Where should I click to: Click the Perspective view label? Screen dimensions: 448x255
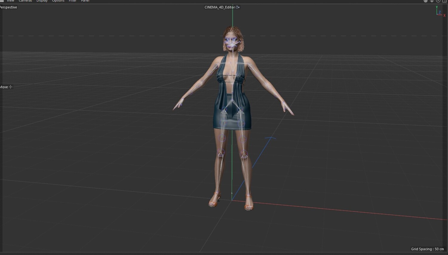pyautogui.click(x=8, y=7)
